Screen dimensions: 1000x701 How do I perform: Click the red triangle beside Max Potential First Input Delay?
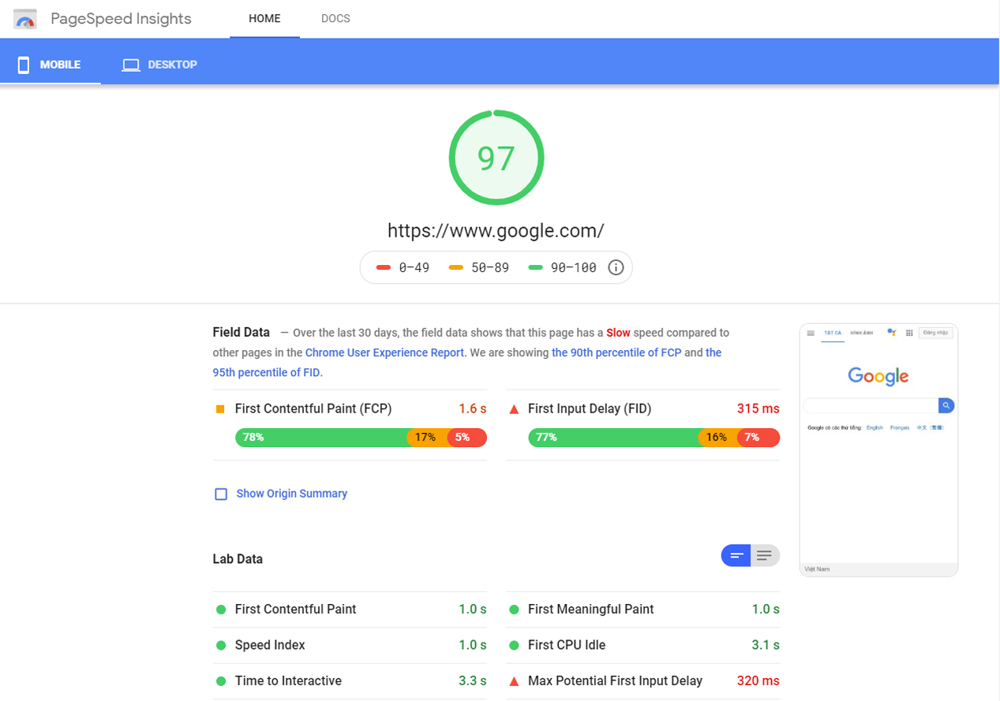[514, 681]
